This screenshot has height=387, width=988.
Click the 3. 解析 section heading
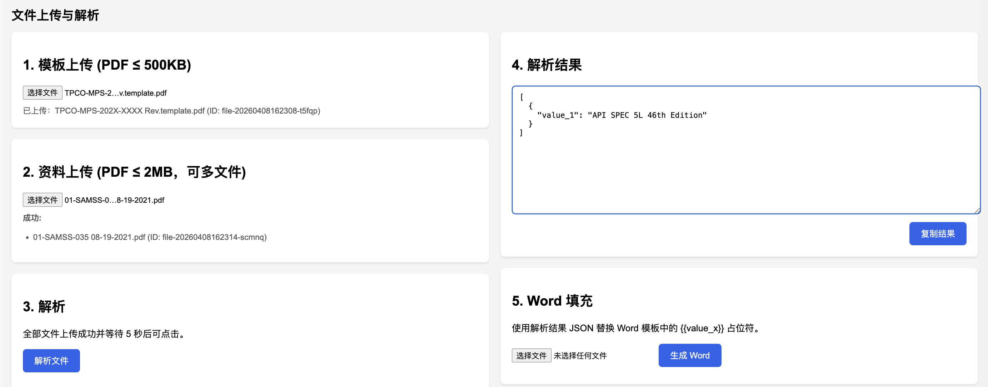(44, 307)
